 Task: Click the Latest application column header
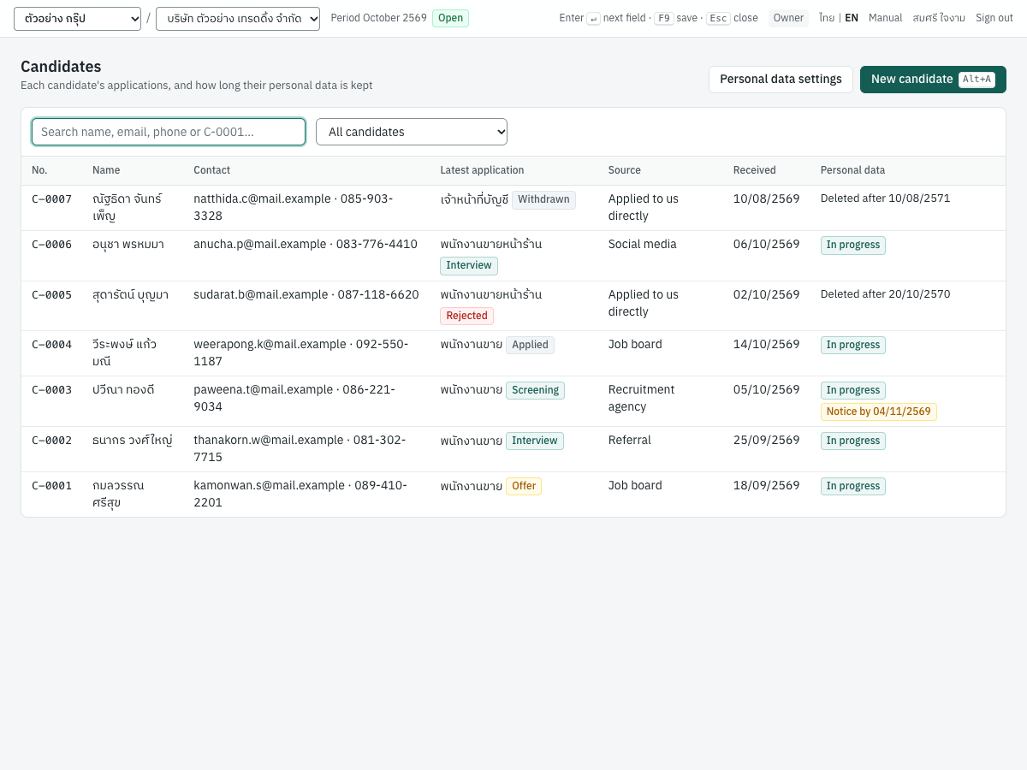coord(482,170)
